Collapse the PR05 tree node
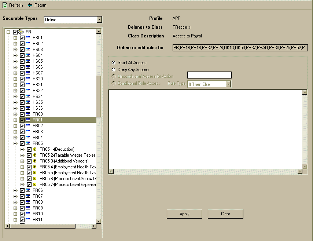 click(x=15, y=143)
